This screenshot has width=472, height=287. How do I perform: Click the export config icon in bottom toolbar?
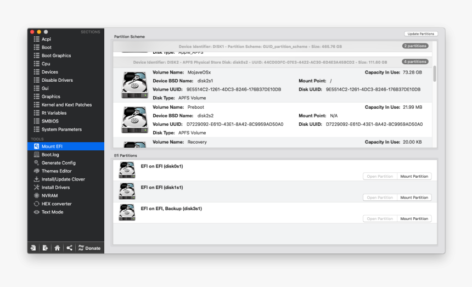[x=45, y=248]
